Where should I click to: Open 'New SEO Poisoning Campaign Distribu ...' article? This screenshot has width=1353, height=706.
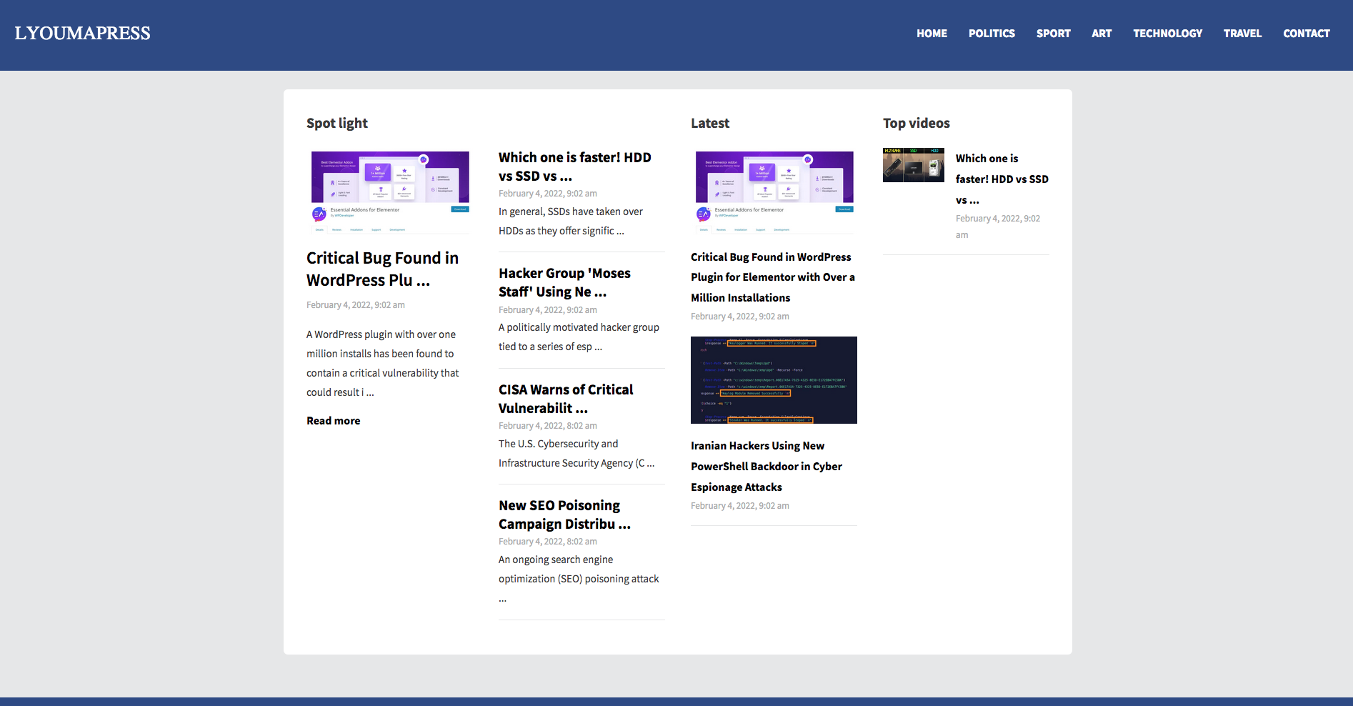coord(564,514)
